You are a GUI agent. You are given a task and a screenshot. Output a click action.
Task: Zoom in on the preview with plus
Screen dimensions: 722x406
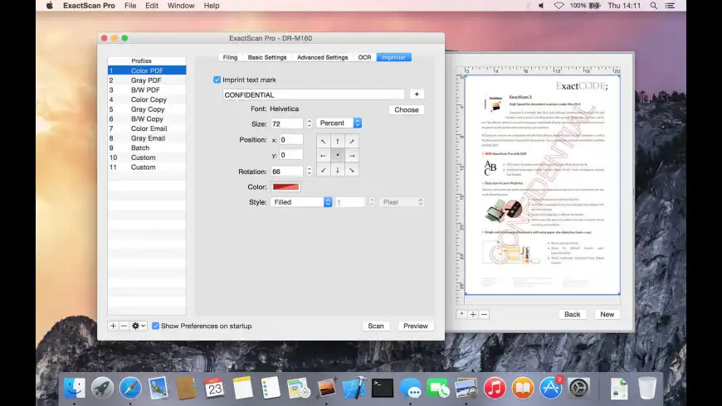pos(473,314)
